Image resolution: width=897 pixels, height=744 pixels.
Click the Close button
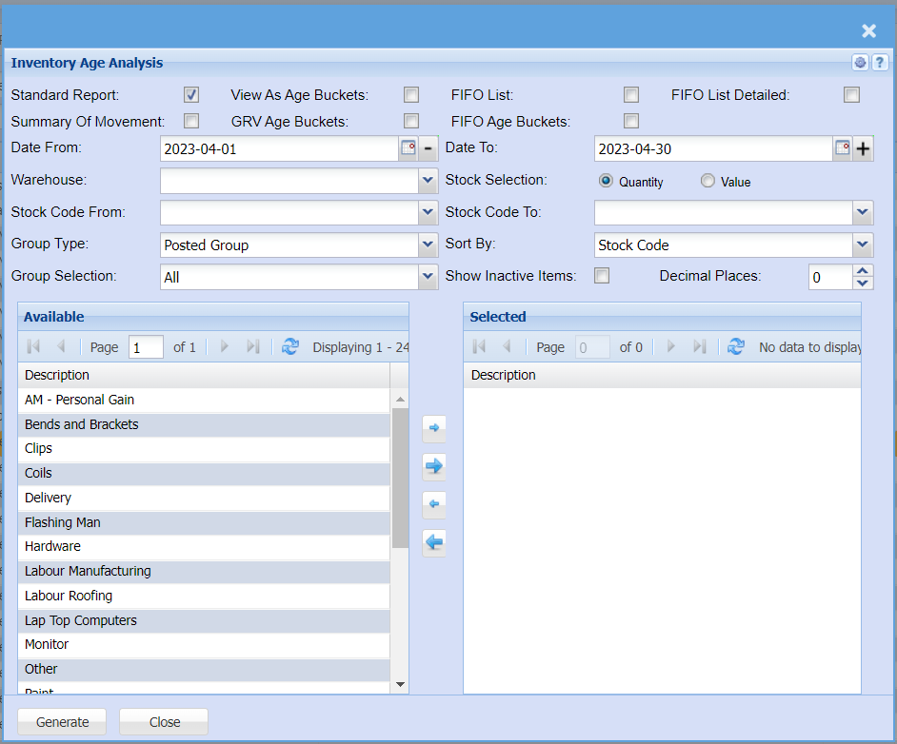(165, 722)
